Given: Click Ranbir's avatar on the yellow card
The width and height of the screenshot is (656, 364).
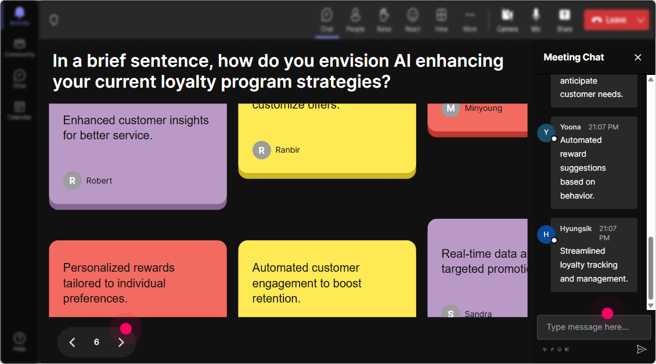Looking at the screenshot, I should pos(261,150).
